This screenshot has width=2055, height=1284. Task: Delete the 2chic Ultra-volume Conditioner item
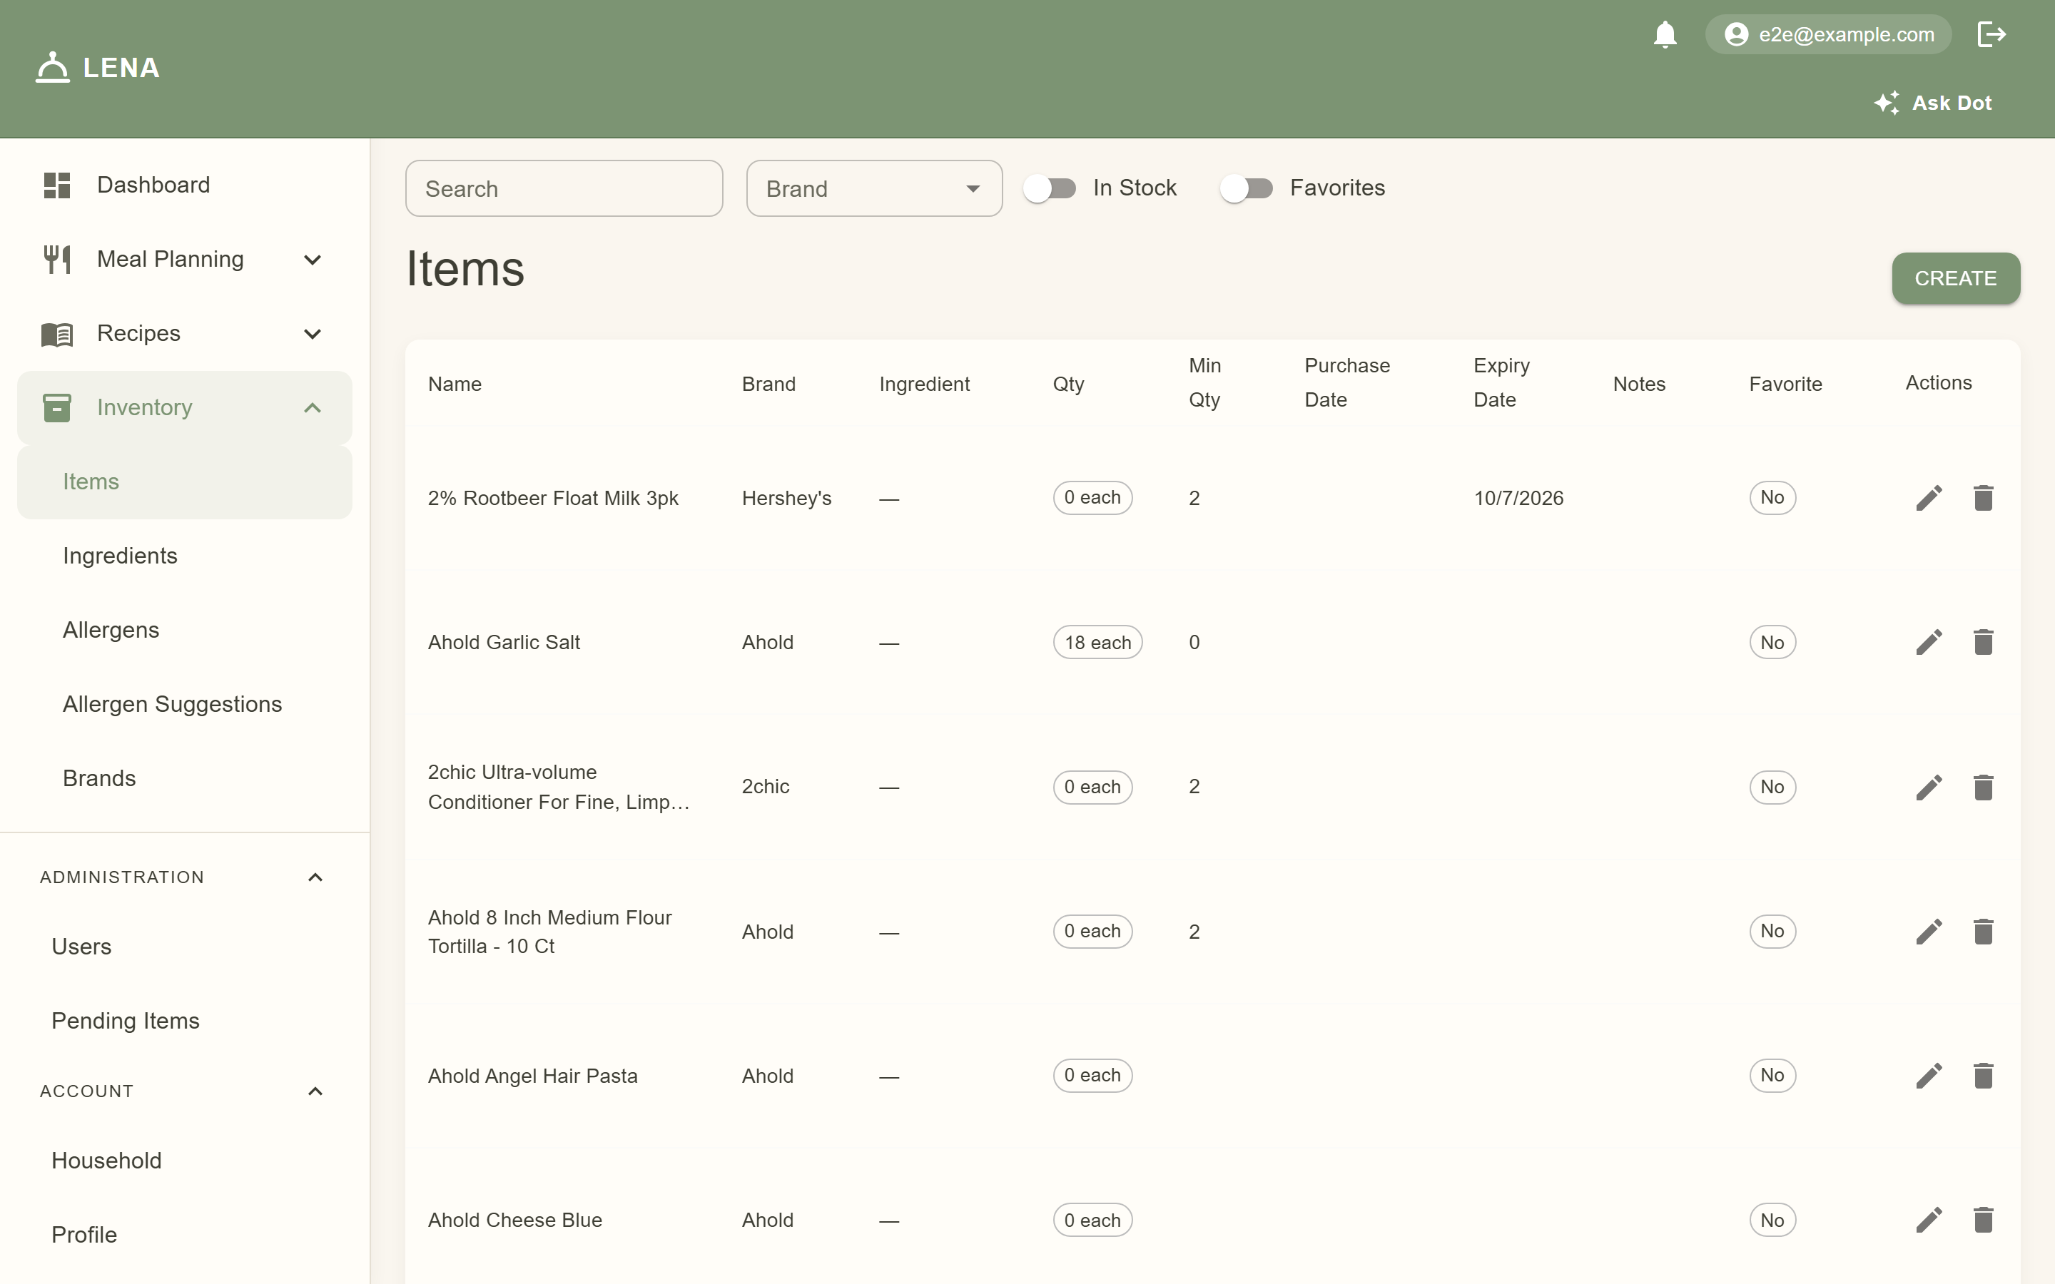point(1983,788)
